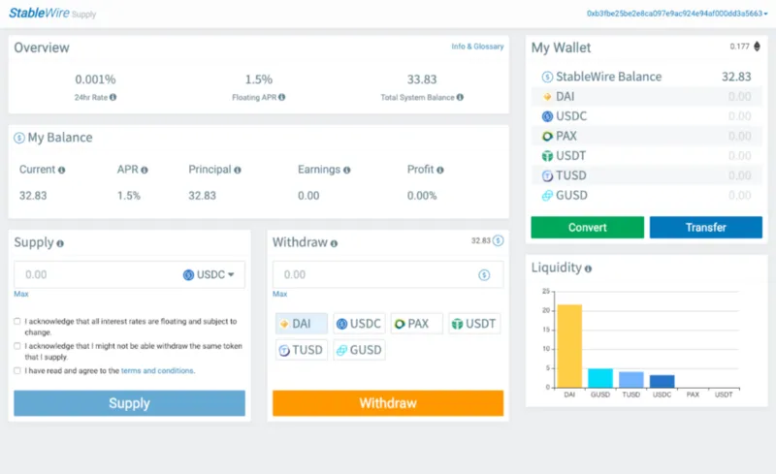Select DAI as the withdraw token

coord(302,324)
